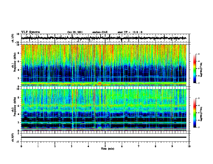213x164 pixels.
Task: Click inside the ch.1 spectrogram panel
Action: point(104,65)
